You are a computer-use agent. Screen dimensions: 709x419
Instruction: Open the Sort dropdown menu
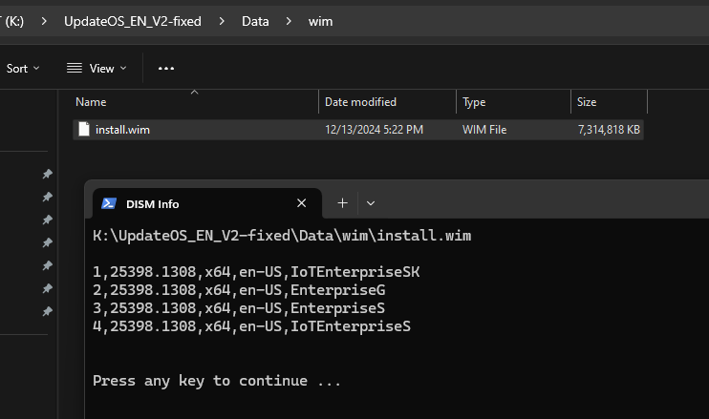(x=23, y=69)
